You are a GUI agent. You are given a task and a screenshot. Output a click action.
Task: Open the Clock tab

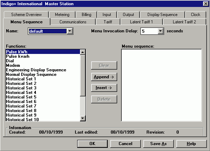point(195,15)
